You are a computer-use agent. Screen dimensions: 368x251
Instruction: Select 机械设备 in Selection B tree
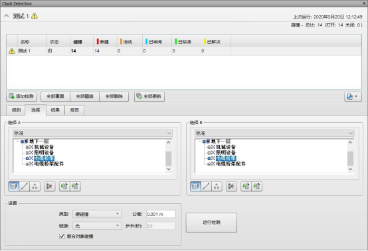pos(226,147)
